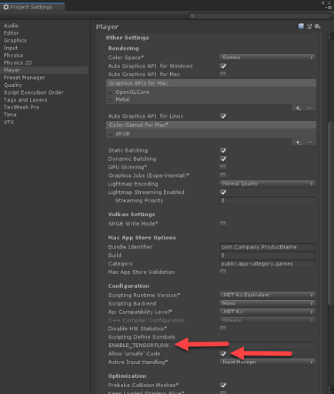The height and width of the screenshot is (394, 334).
Task: Toggle Lightmap Streaming Enabled
Action: coord(223,192)
